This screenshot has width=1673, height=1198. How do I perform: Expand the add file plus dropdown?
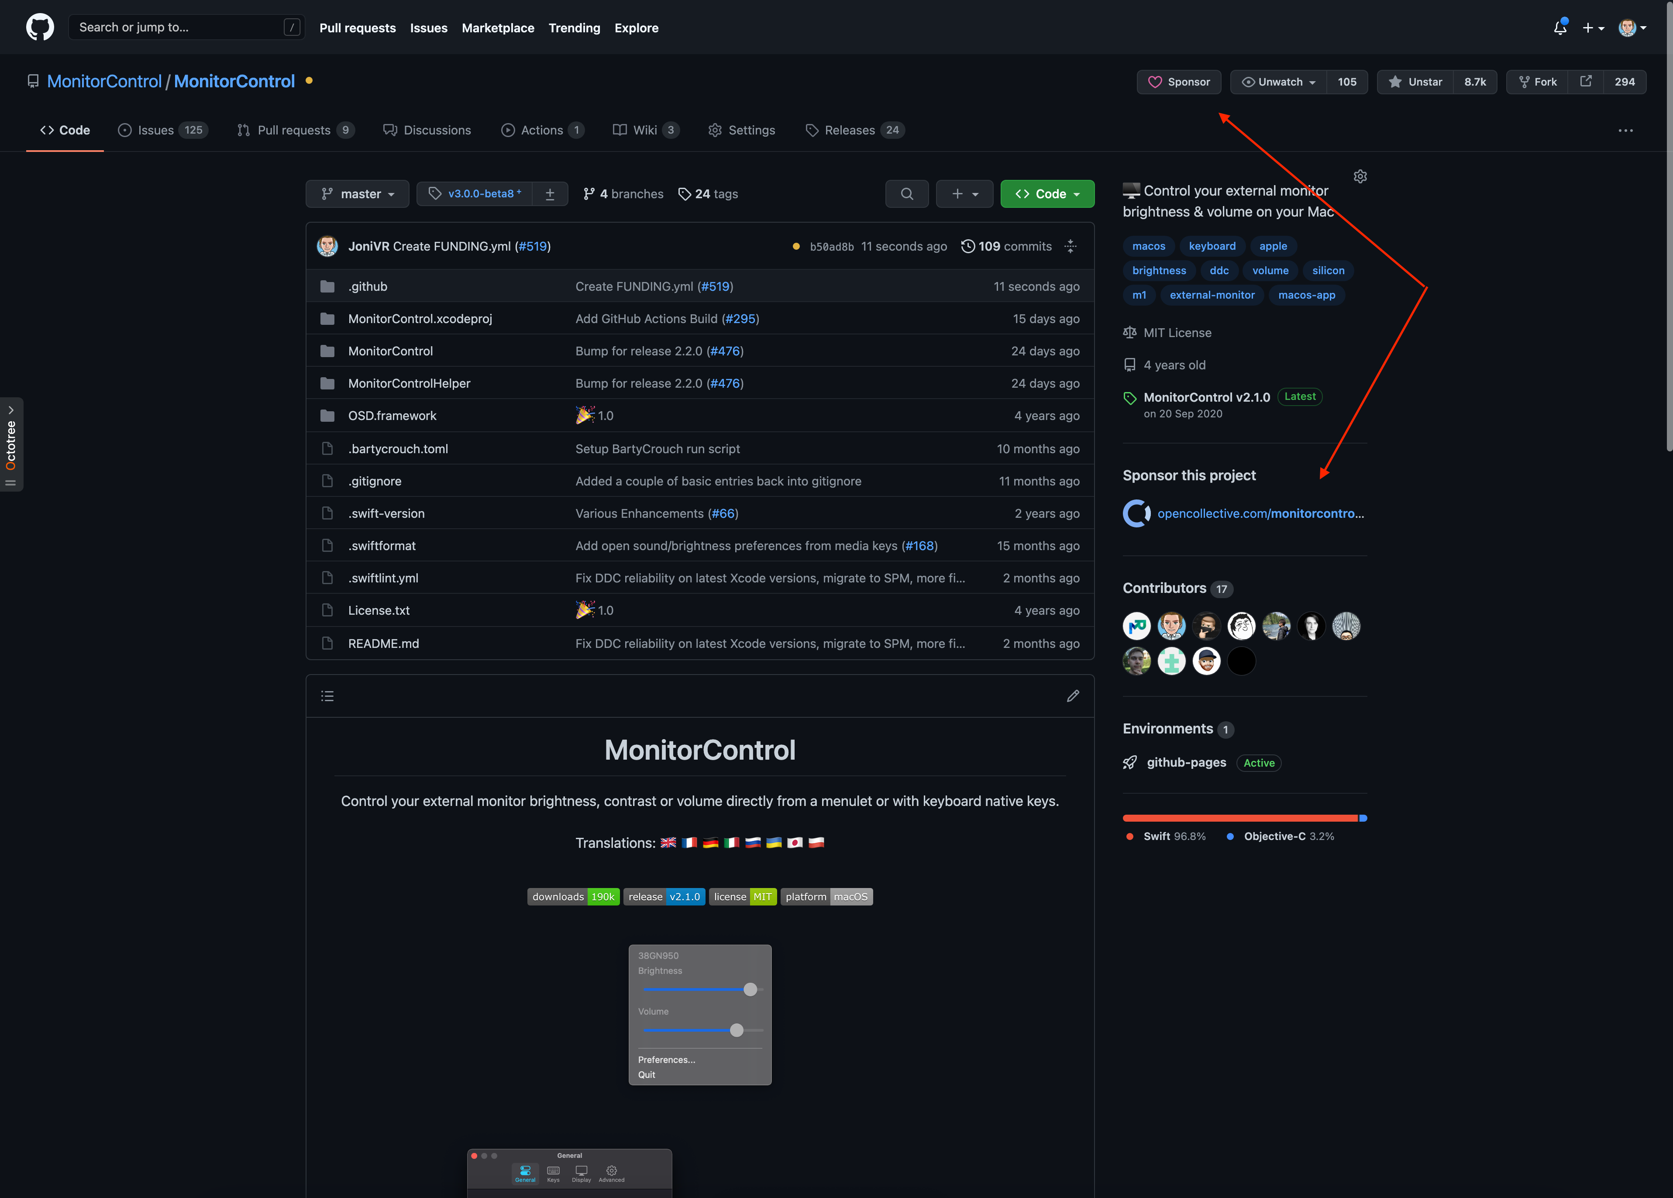coord(964,193)
